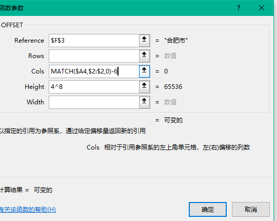Confirm with the 确定 button

208,210
